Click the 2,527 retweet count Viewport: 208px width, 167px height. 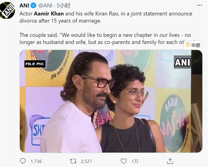[86, 161]
